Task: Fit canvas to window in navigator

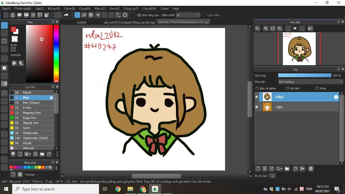Action: [273, 28]
